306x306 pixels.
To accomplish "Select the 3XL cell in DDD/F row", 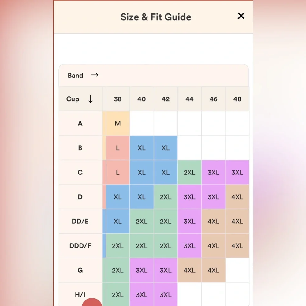I will pyautogui.click(x=189, y=246).
